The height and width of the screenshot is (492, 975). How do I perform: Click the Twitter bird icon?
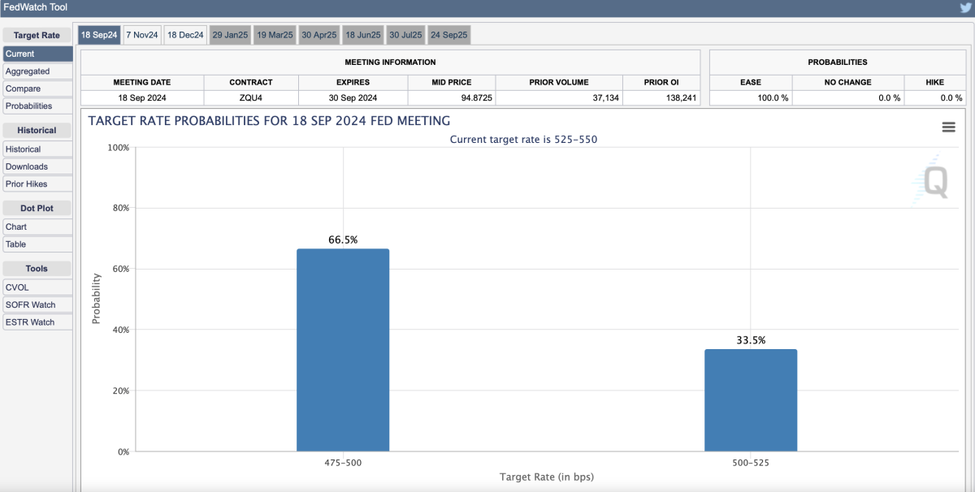click(965, 7)
